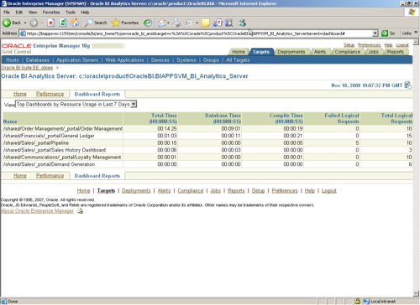This screenshot has width=420, height=305.
Task: Sort by the Name column header
Action: coord(10,121)
